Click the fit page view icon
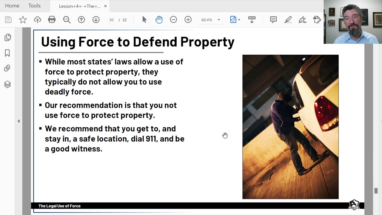This screenshot has width=382, height=215. (x=233, y=20)
